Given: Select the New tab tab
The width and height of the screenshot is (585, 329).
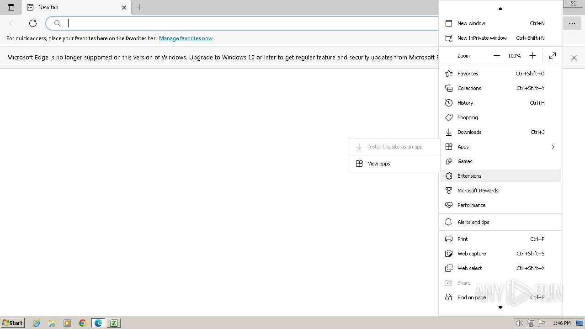Looking at the screenshot, I should click(76, 7).
